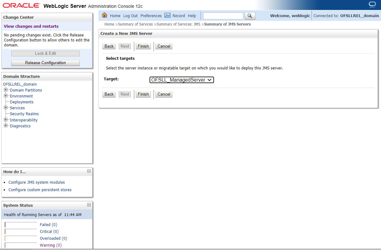Open View changes and restarts link
This screenshot has width=381, height=250.
click(31, 26)
